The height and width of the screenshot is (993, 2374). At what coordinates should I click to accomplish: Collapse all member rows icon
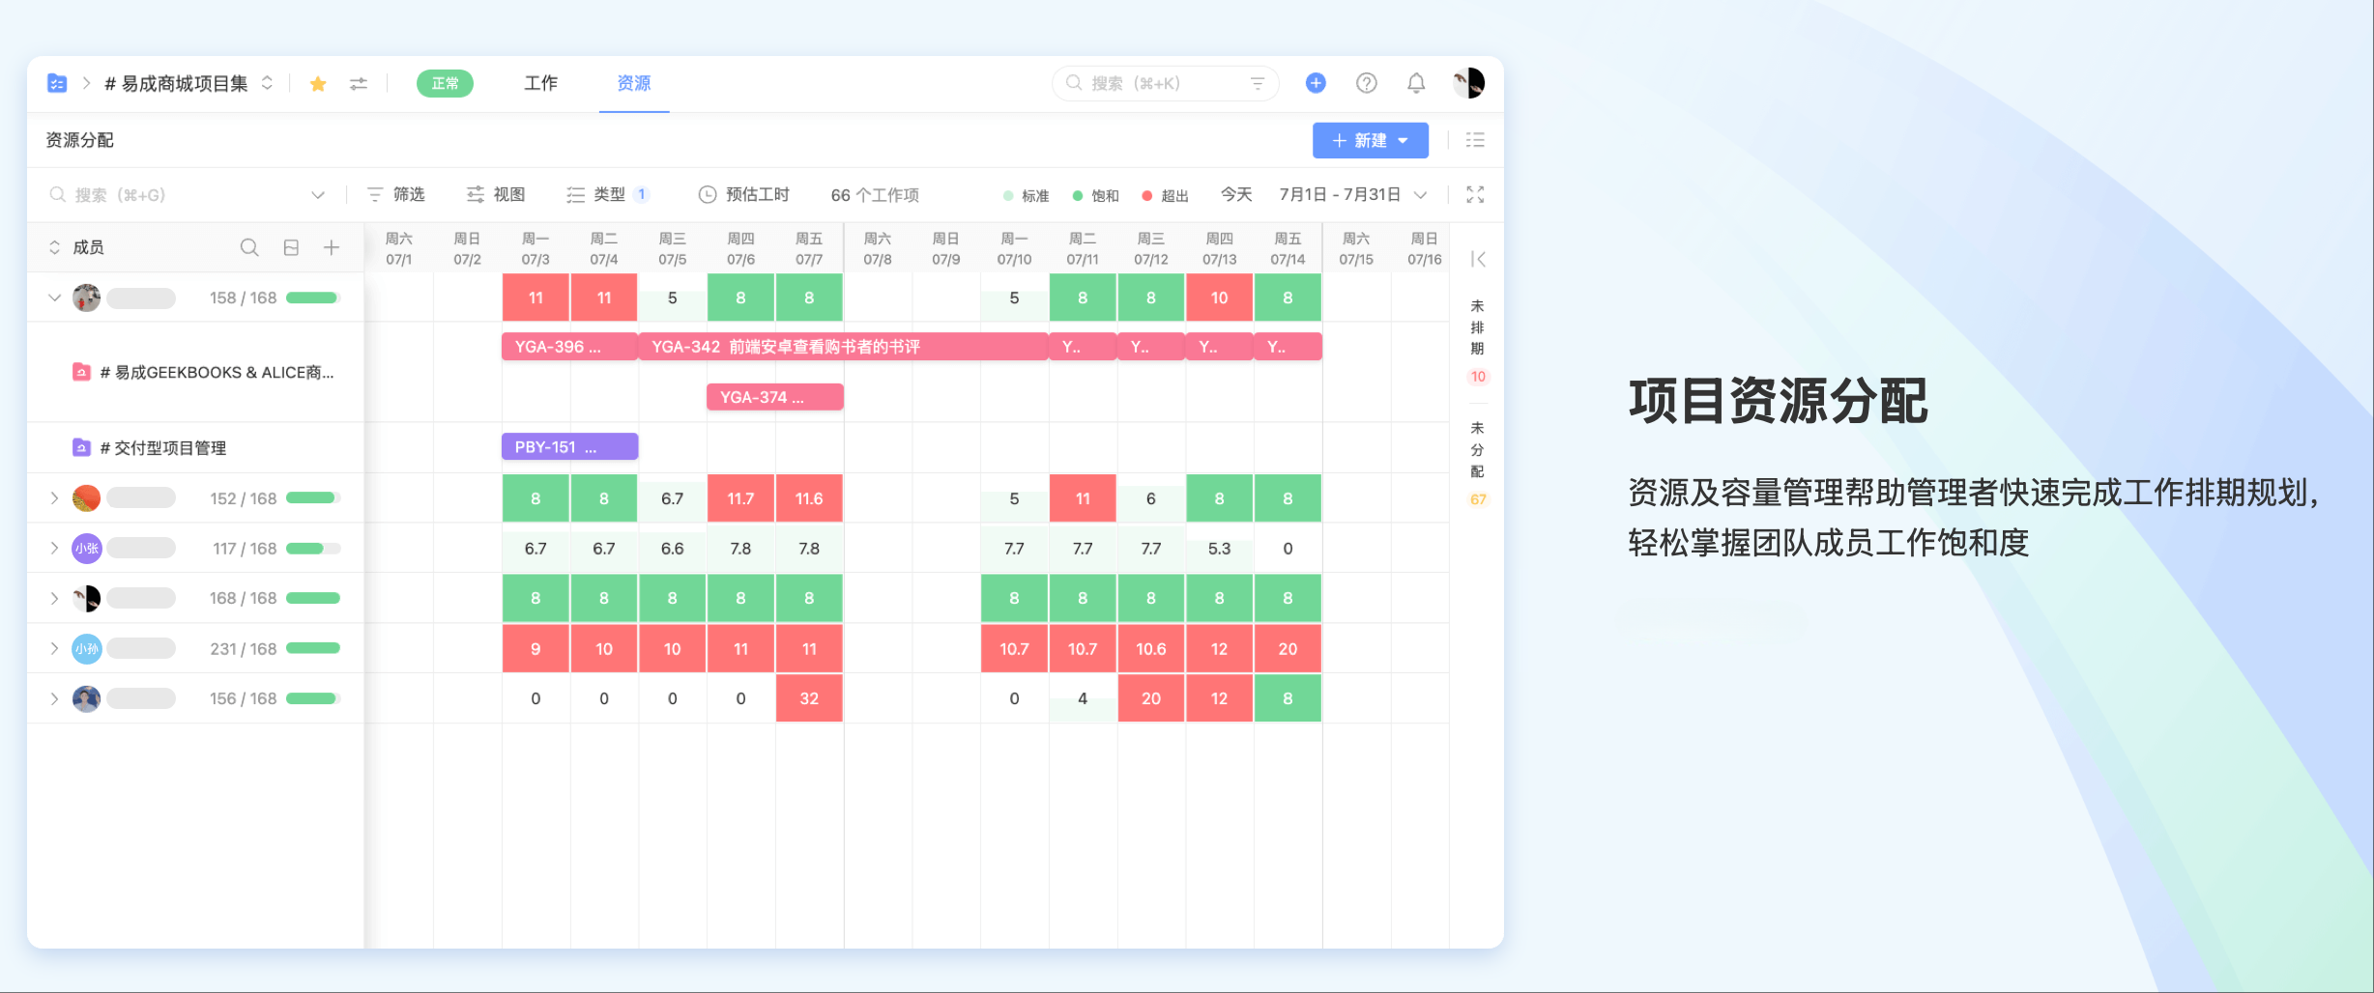click(291, 248)
